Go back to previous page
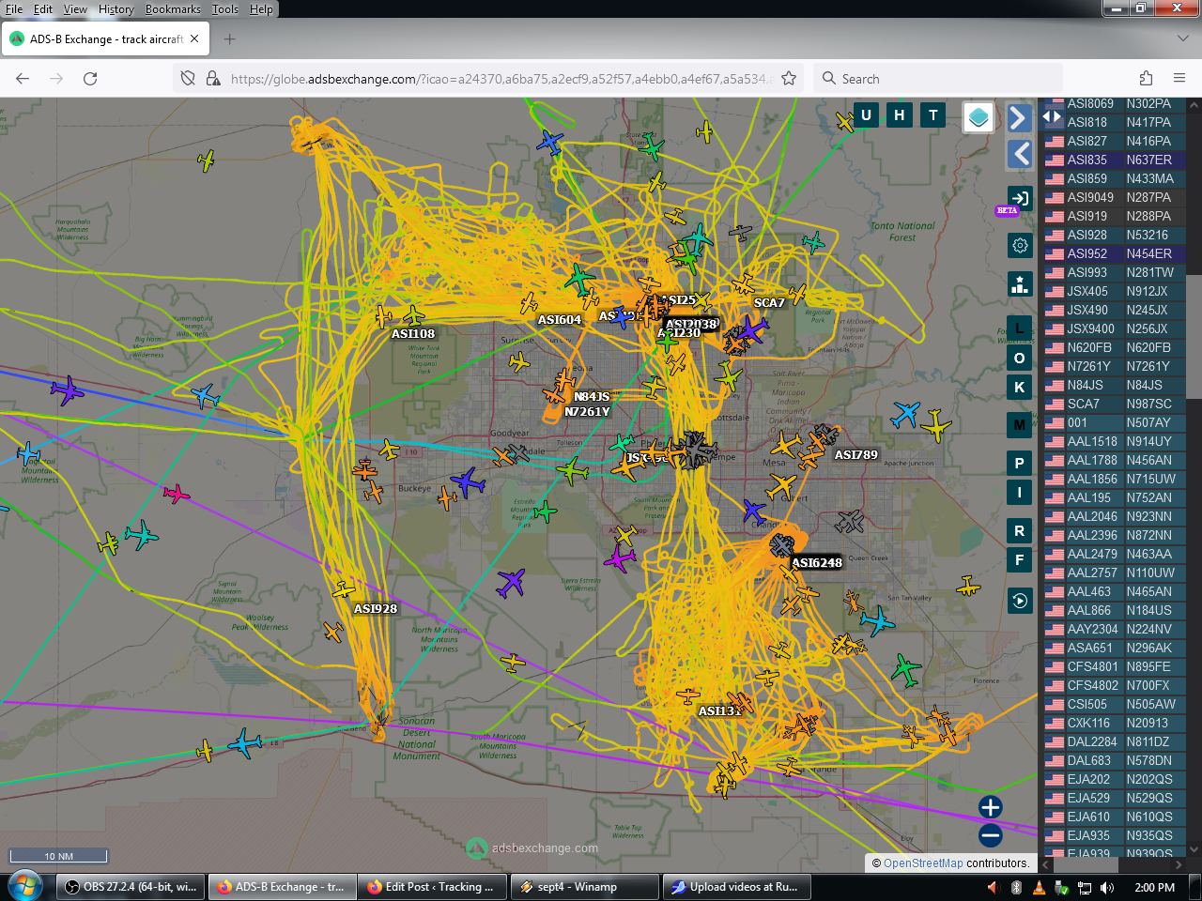The width and height of the screenshot is (1202, 901). 23,79
